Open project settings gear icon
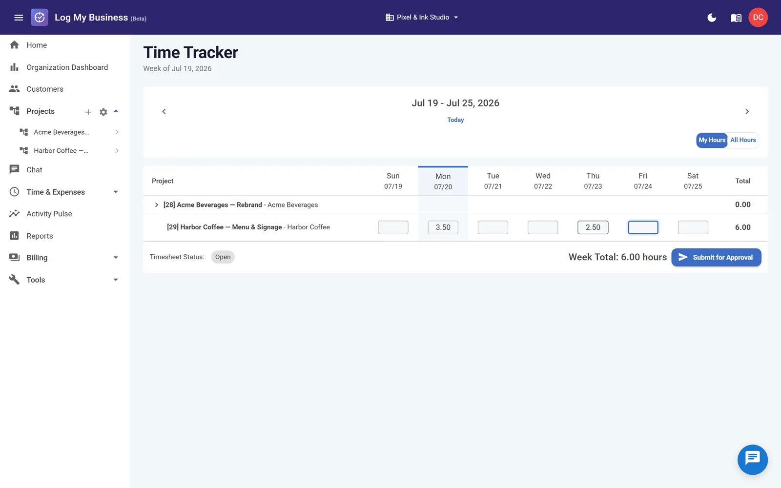The height and width of the screenshot is (488, 781). [103, 112]
